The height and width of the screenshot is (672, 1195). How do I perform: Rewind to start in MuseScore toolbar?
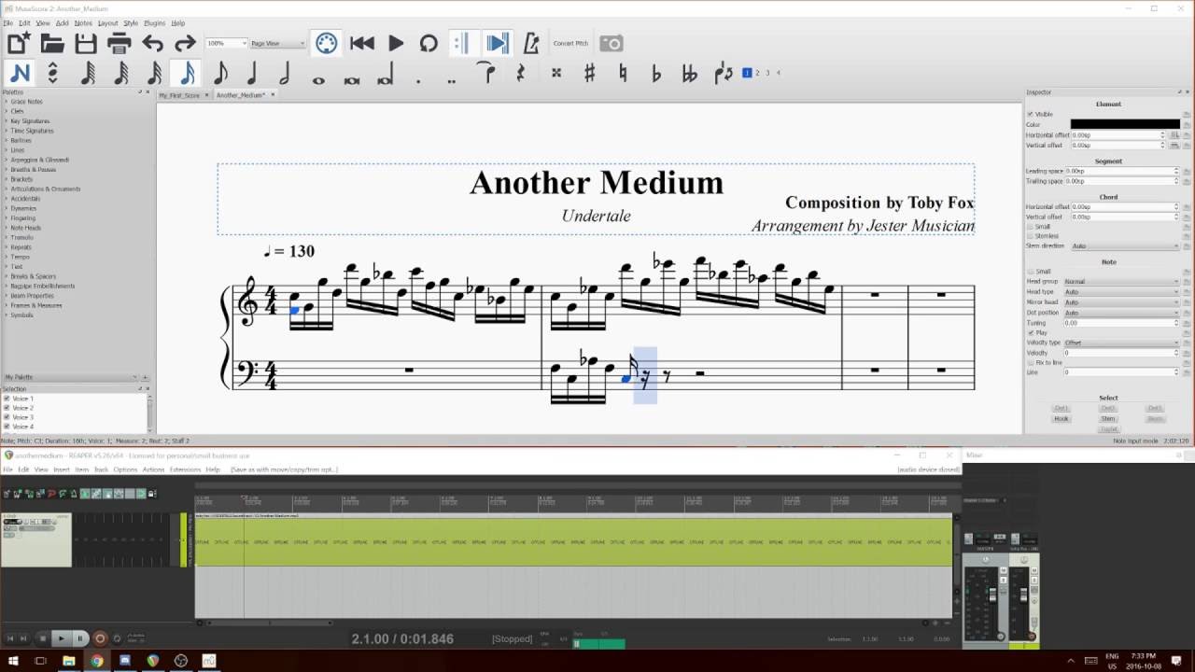click(x=362, y=43)
